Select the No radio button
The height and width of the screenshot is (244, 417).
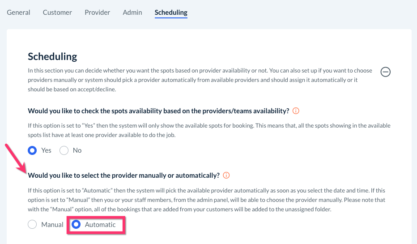pyautogui.click(x=64, y=150)
